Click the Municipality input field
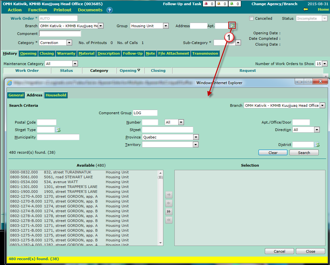This screenshot has height=265, width=330. 58,137
